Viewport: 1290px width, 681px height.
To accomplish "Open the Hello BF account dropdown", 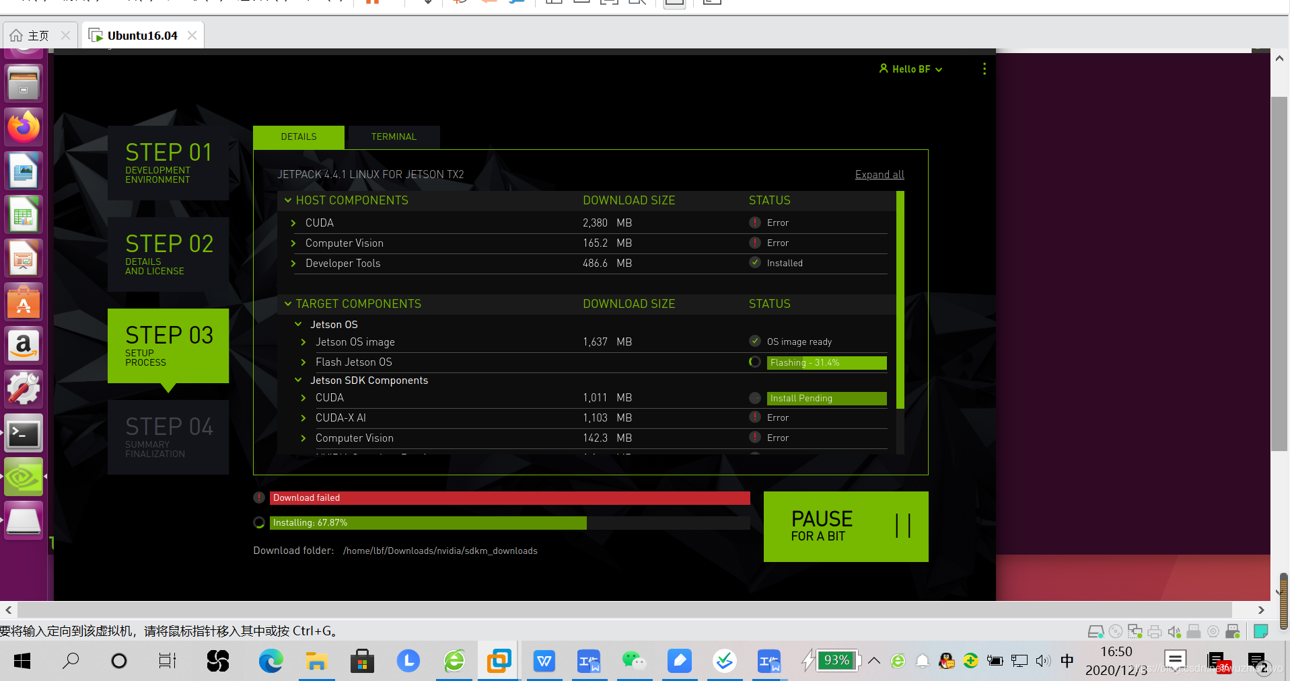I will pos(911,69).
